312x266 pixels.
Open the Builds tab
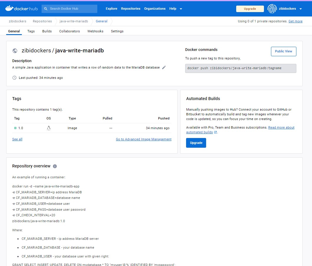click(x=47, y=31)
